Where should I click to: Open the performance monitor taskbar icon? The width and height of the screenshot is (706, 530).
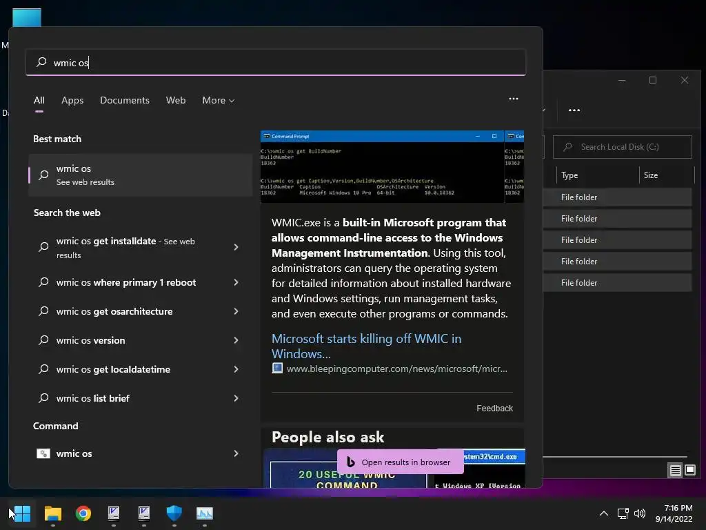click(204, 513)
